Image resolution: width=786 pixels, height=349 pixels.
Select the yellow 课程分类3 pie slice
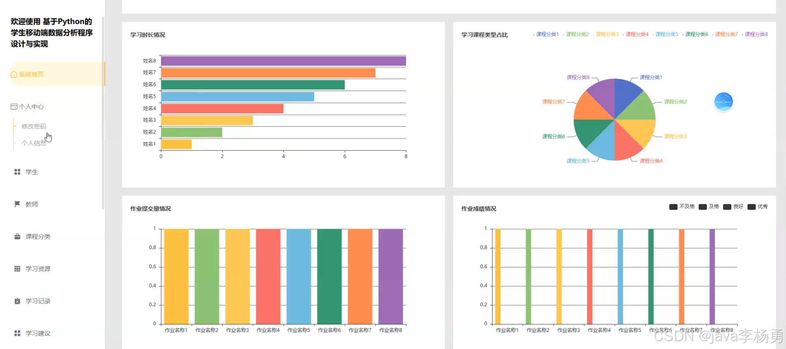638,130
